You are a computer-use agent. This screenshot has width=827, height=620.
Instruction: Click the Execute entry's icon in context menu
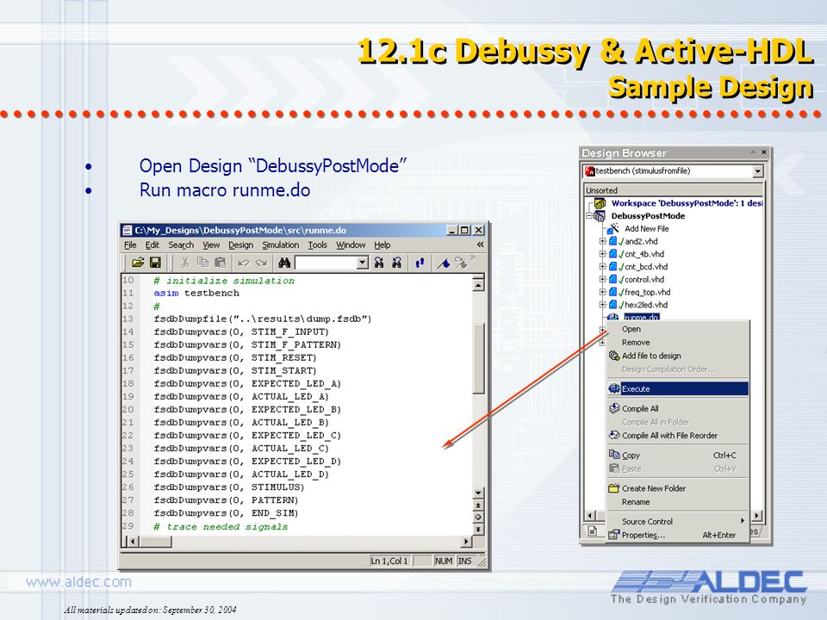pos(614,388)
